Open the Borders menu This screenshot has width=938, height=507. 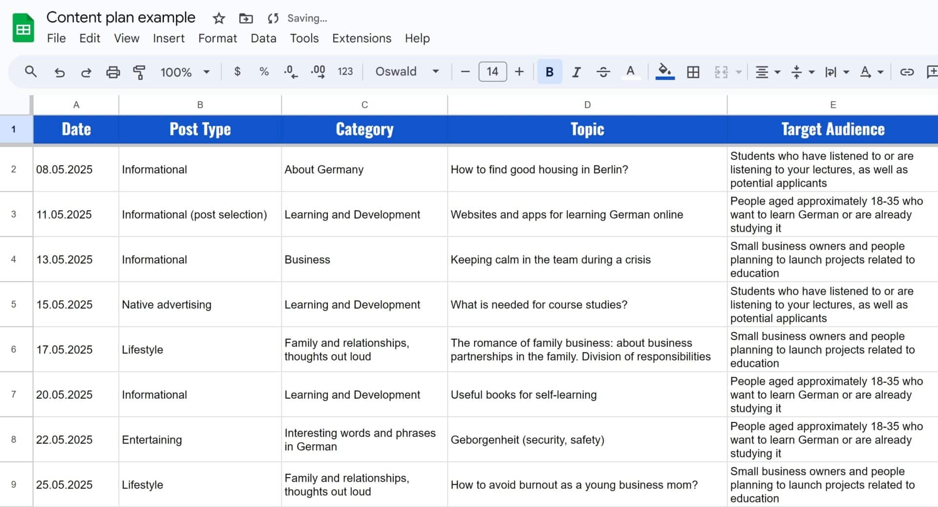[x=693, y=72]
